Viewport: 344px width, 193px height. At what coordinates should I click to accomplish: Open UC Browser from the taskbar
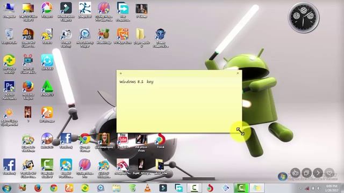coord(69,188)
